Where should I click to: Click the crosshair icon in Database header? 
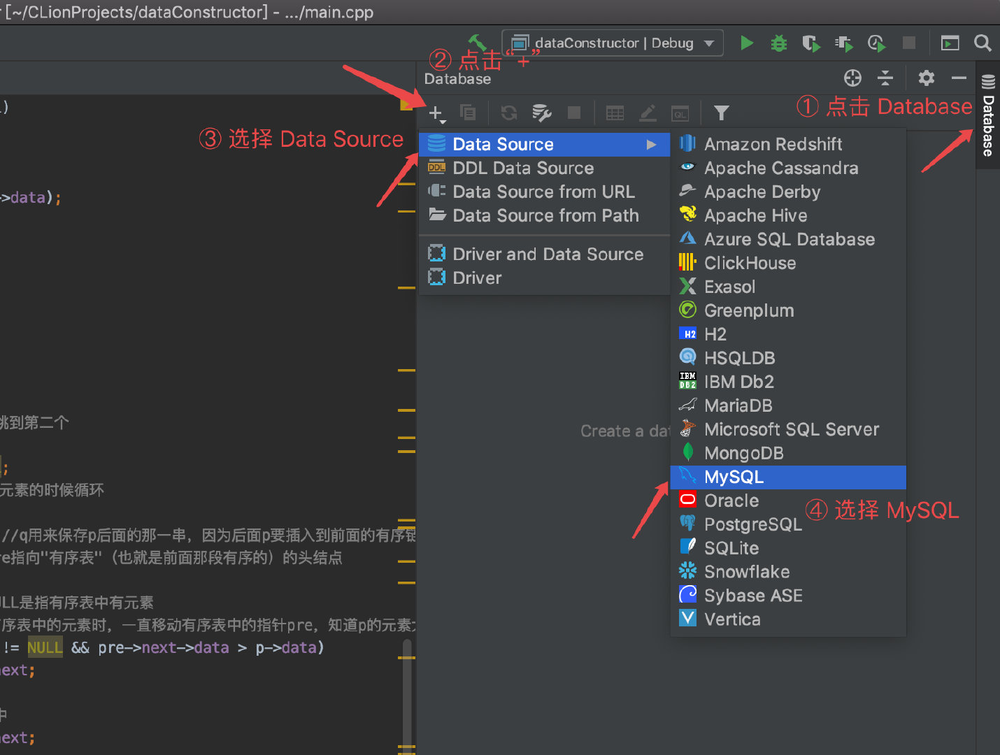pyautogui.click(x=852, y=78)
